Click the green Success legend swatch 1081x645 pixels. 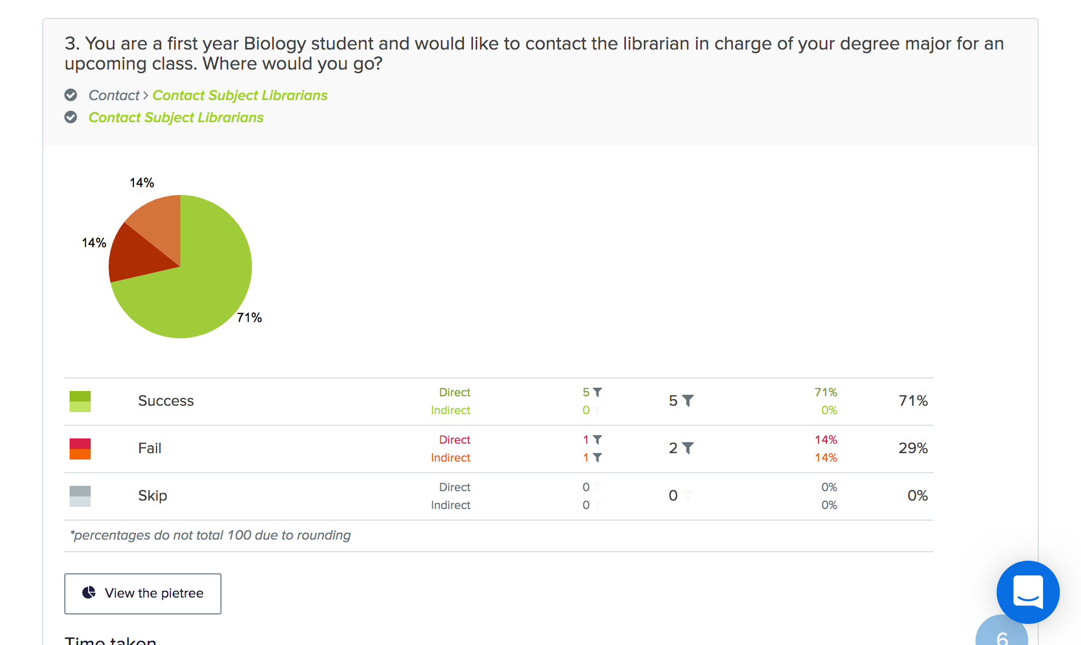tap(80, 401)
